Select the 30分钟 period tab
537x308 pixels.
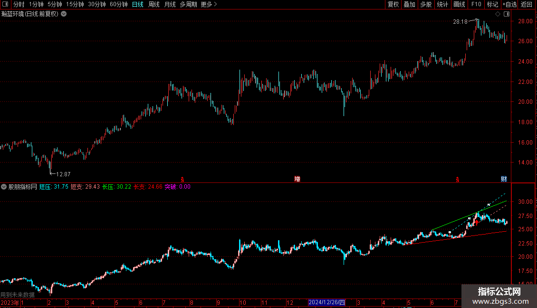click(x=97, y=4)
